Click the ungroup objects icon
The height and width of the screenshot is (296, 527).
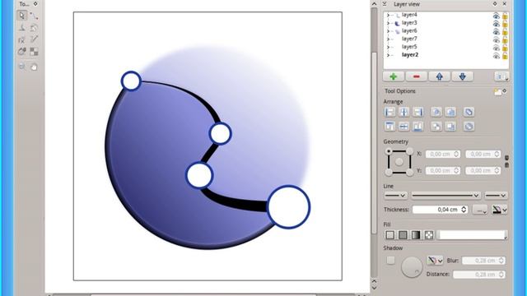[x=469, y=127]
